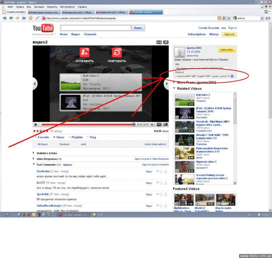Click the Subscribe button
Viewport: 272px width, 258px height.
pos(227,50)
